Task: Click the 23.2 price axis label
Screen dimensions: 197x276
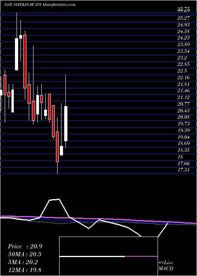Action: pos(182,58)
